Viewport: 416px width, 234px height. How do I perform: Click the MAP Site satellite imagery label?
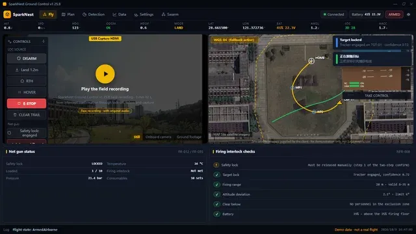(x=231, y=135)
